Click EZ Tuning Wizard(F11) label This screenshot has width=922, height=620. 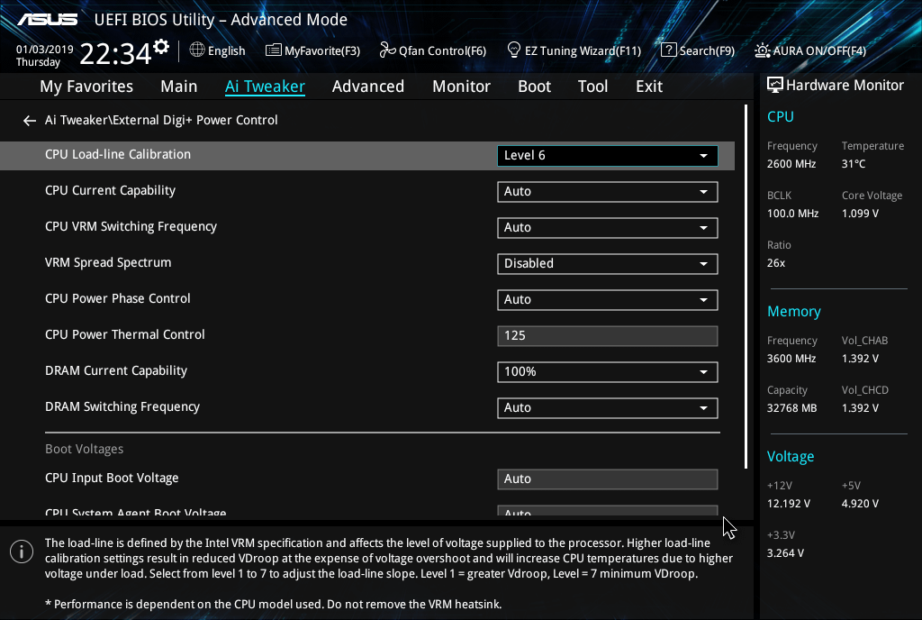[583, 50]
